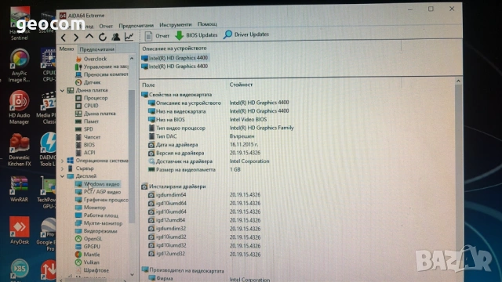Select GPGPU tree item

pyautogui.click(x=88, y=247)
